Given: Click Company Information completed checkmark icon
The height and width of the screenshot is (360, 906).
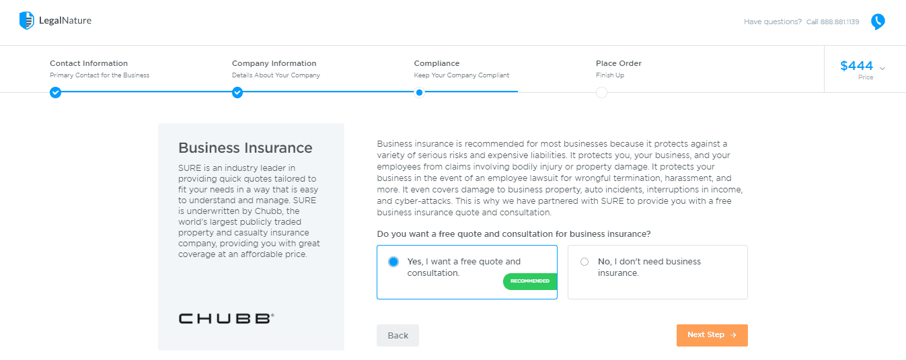Looking at the screenshot, I should point(237,93).
